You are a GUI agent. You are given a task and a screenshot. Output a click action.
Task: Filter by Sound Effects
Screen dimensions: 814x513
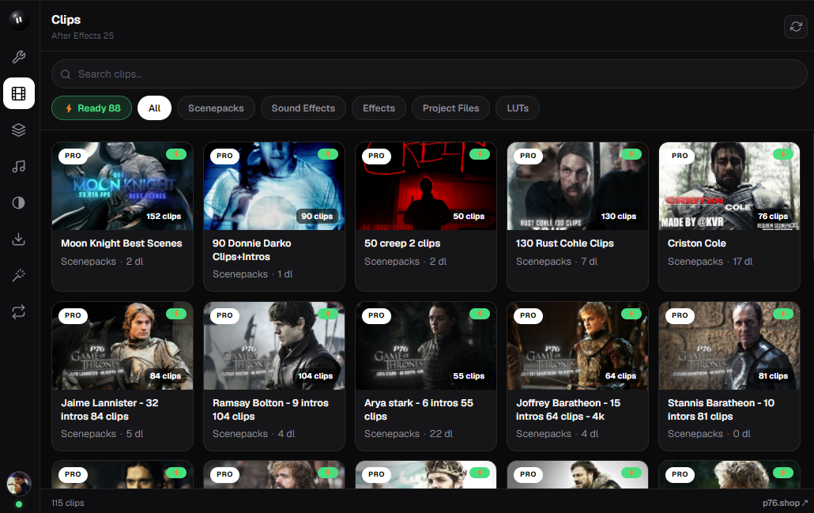click(x=303, y=108)
